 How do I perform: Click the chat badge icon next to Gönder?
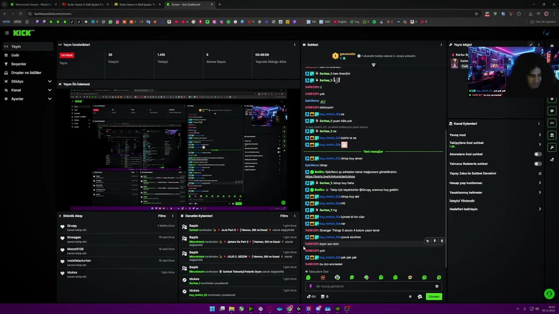pyautogui.click(x=420, y=297)
